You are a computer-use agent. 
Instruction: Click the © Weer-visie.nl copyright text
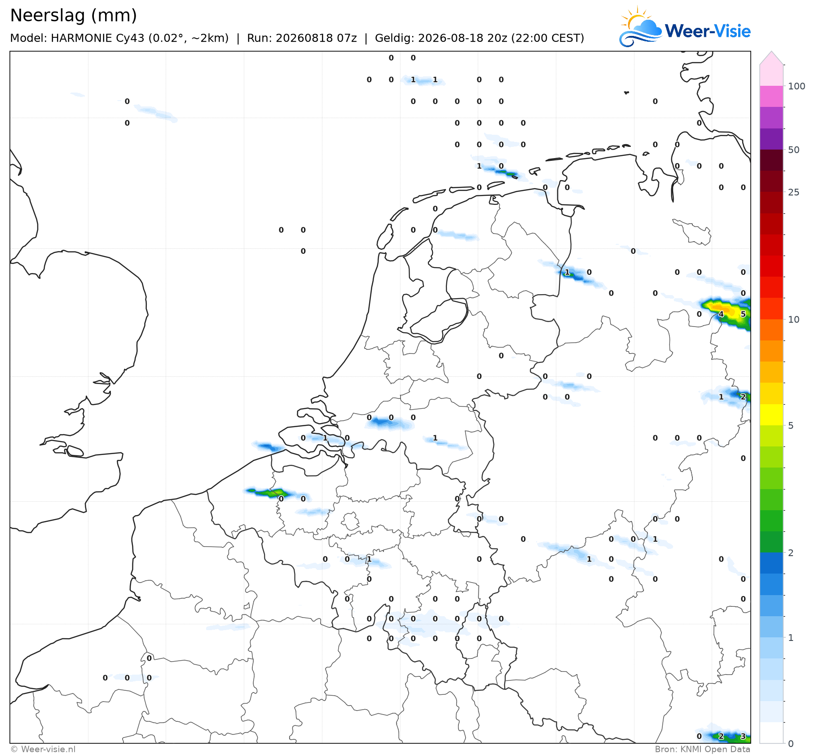43,749
